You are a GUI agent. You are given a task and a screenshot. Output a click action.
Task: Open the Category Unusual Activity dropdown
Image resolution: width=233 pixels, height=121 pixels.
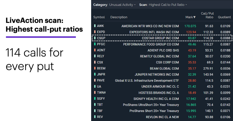[122, 5]
